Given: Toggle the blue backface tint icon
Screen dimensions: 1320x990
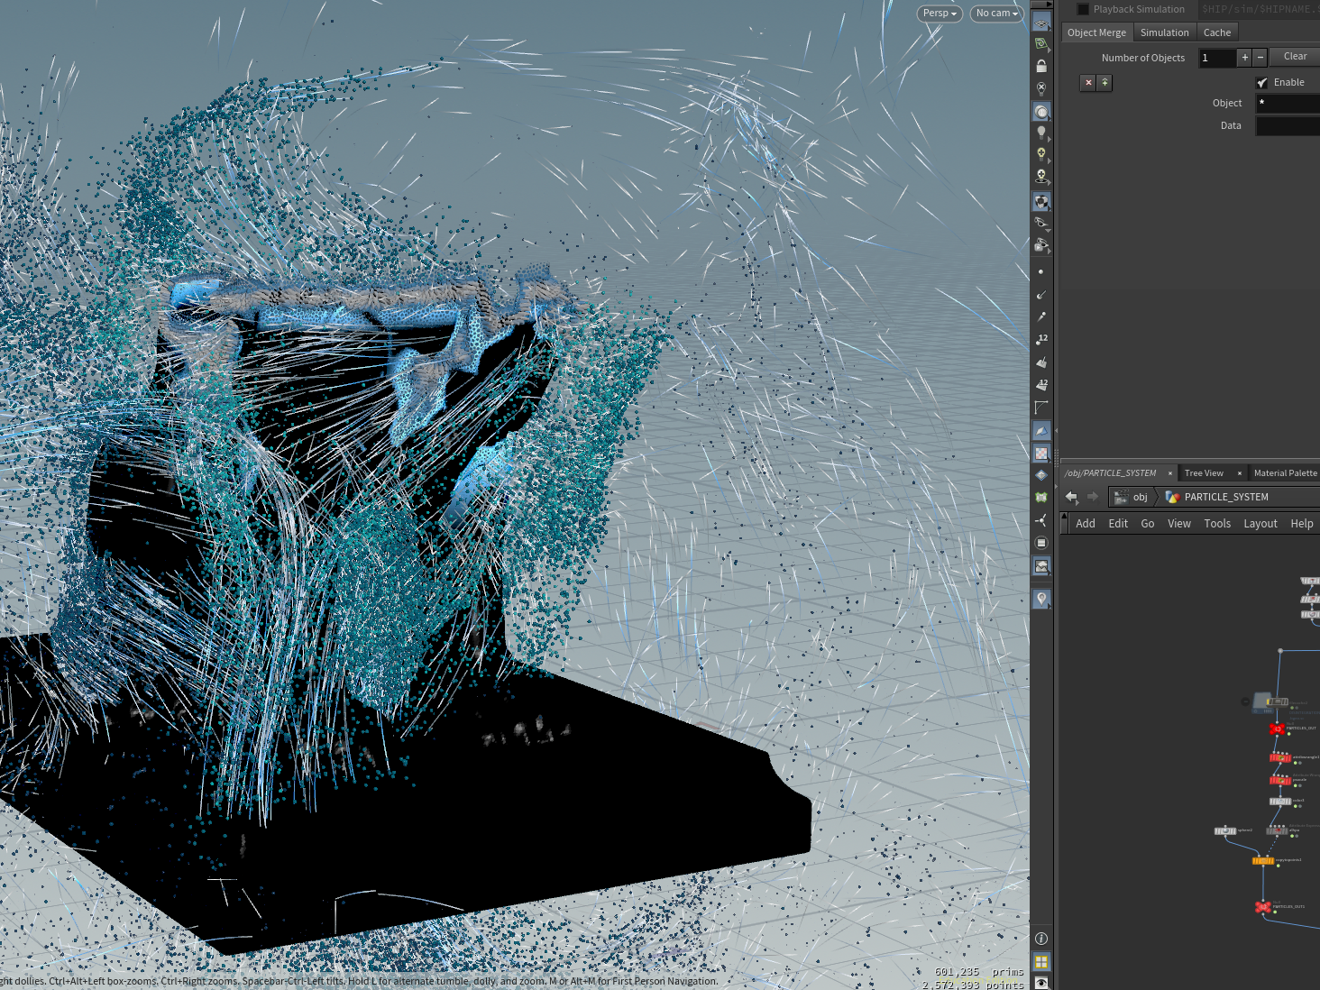Looking at the screenshot, I should point(1041,431).
